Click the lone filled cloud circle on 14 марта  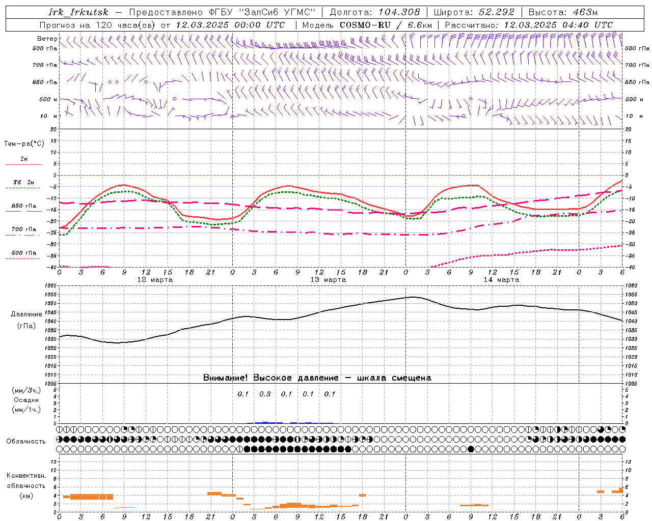[x=471, y=449]
